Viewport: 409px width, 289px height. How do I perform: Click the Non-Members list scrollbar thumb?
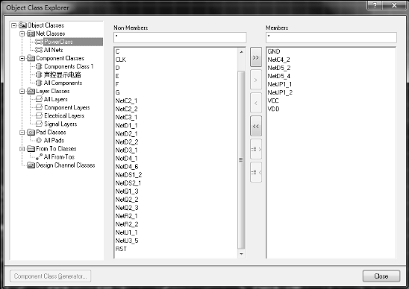point(241,159)
